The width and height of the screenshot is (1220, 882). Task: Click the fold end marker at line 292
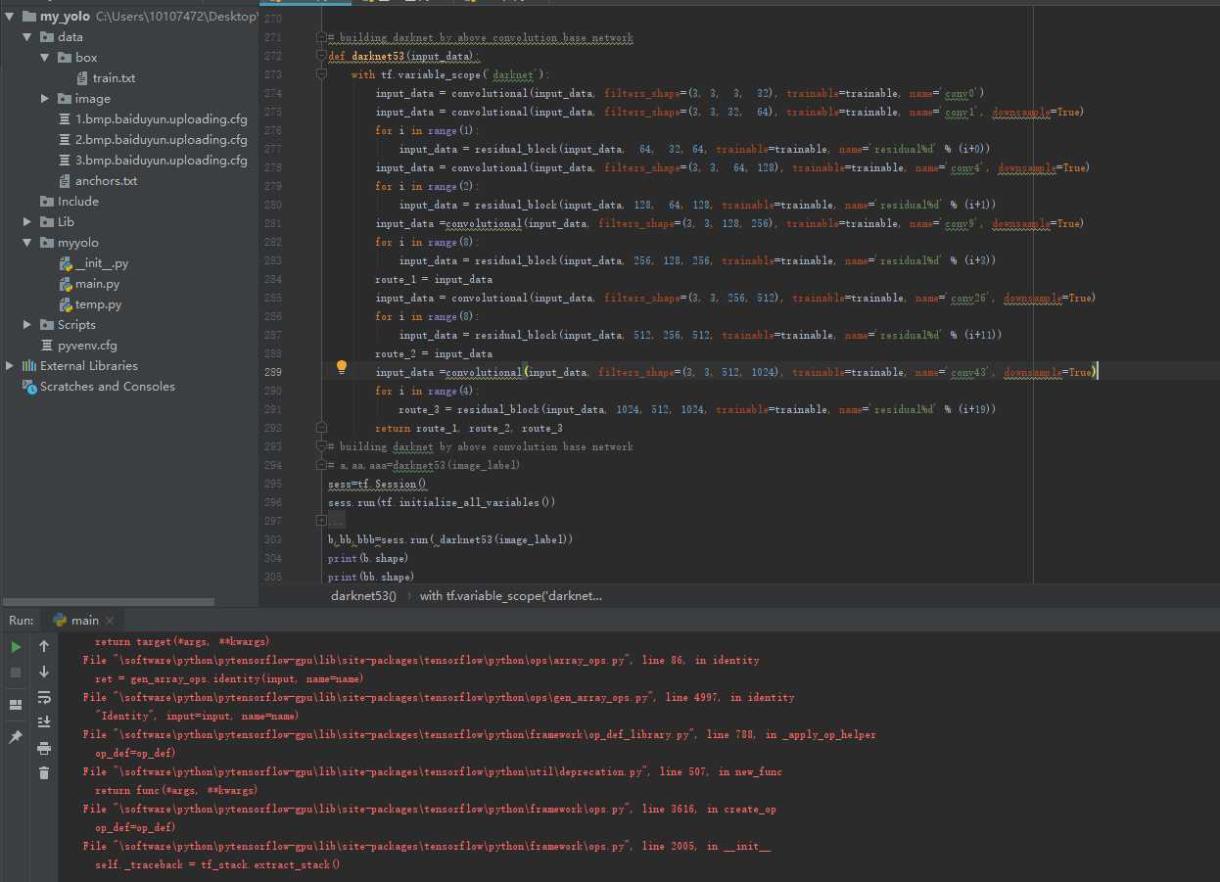pos(321,428)
